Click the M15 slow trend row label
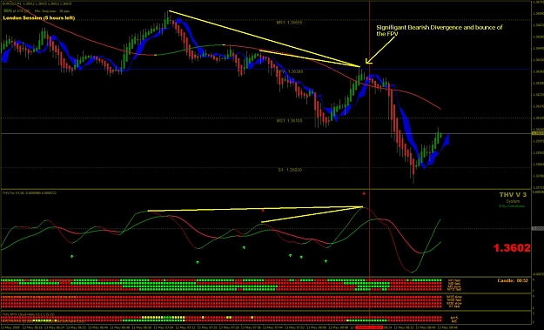Viewport: 544px width, 330px height. coord(454,297)
